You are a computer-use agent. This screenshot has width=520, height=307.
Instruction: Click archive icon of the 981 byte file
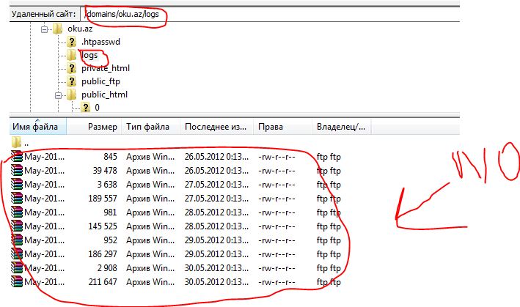(x=17, y=212)
